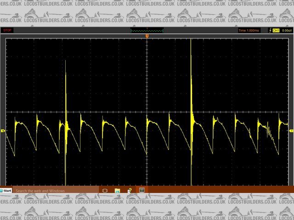Click the STOP acquisition status button
Image resolution: width=294 pixels, height=220 pixels.
point(7,30)
